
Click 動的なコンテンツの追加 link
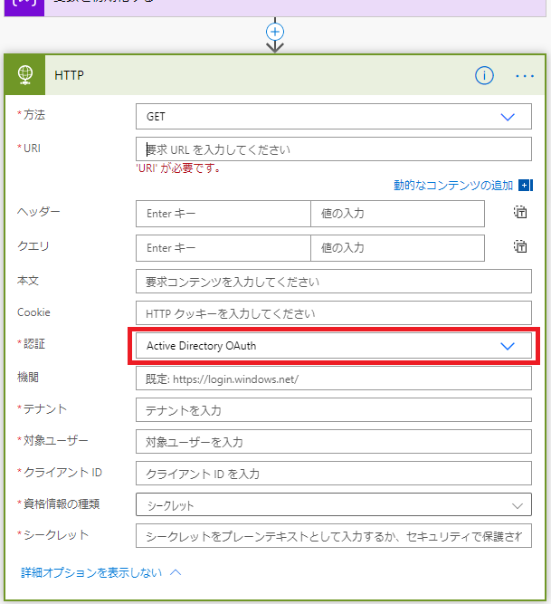click(x=453, y=186)
